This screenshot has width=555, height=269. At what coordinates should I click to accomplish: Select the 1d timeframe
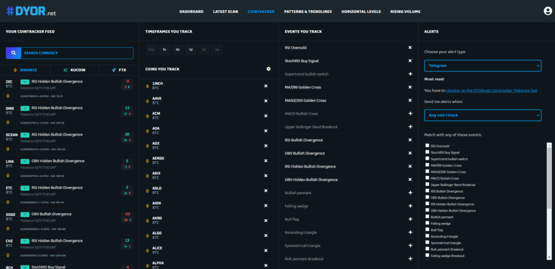coord(190,50)
